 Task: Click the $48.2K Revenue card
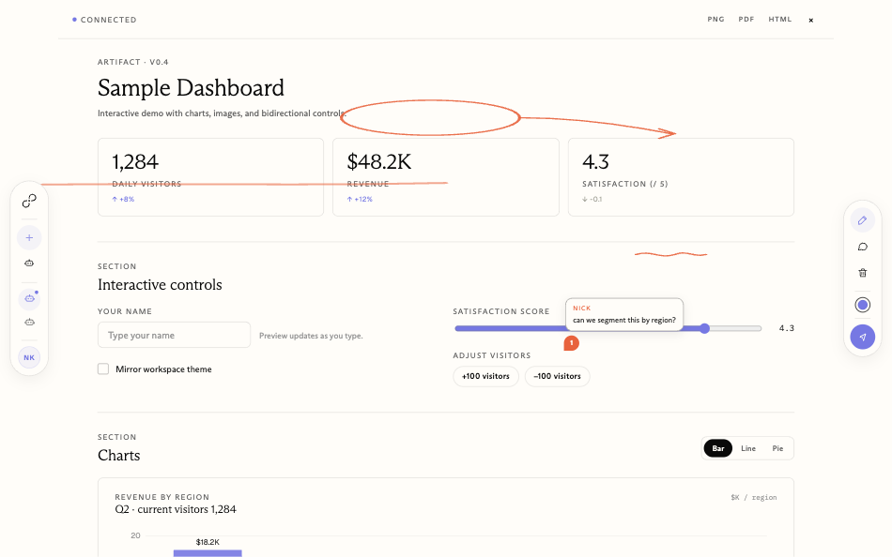point(446,177)
